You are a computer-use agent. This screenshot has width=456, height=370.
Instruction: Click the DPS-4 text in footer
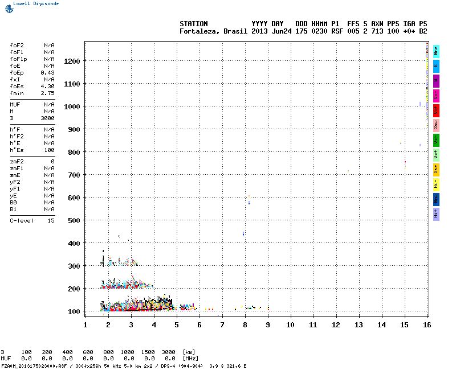[x=167, y=366]
